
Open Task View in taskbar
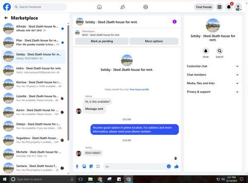(80, 179)
